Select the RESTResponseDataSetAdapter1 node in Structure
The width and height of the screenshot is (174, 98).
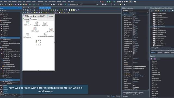click(x=9, y=95)
